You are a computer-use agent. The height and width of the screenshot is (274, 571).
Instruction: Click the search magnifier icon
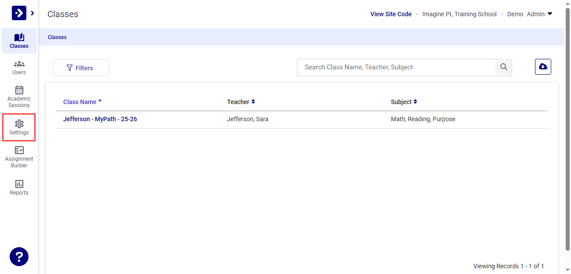point(503,67)
